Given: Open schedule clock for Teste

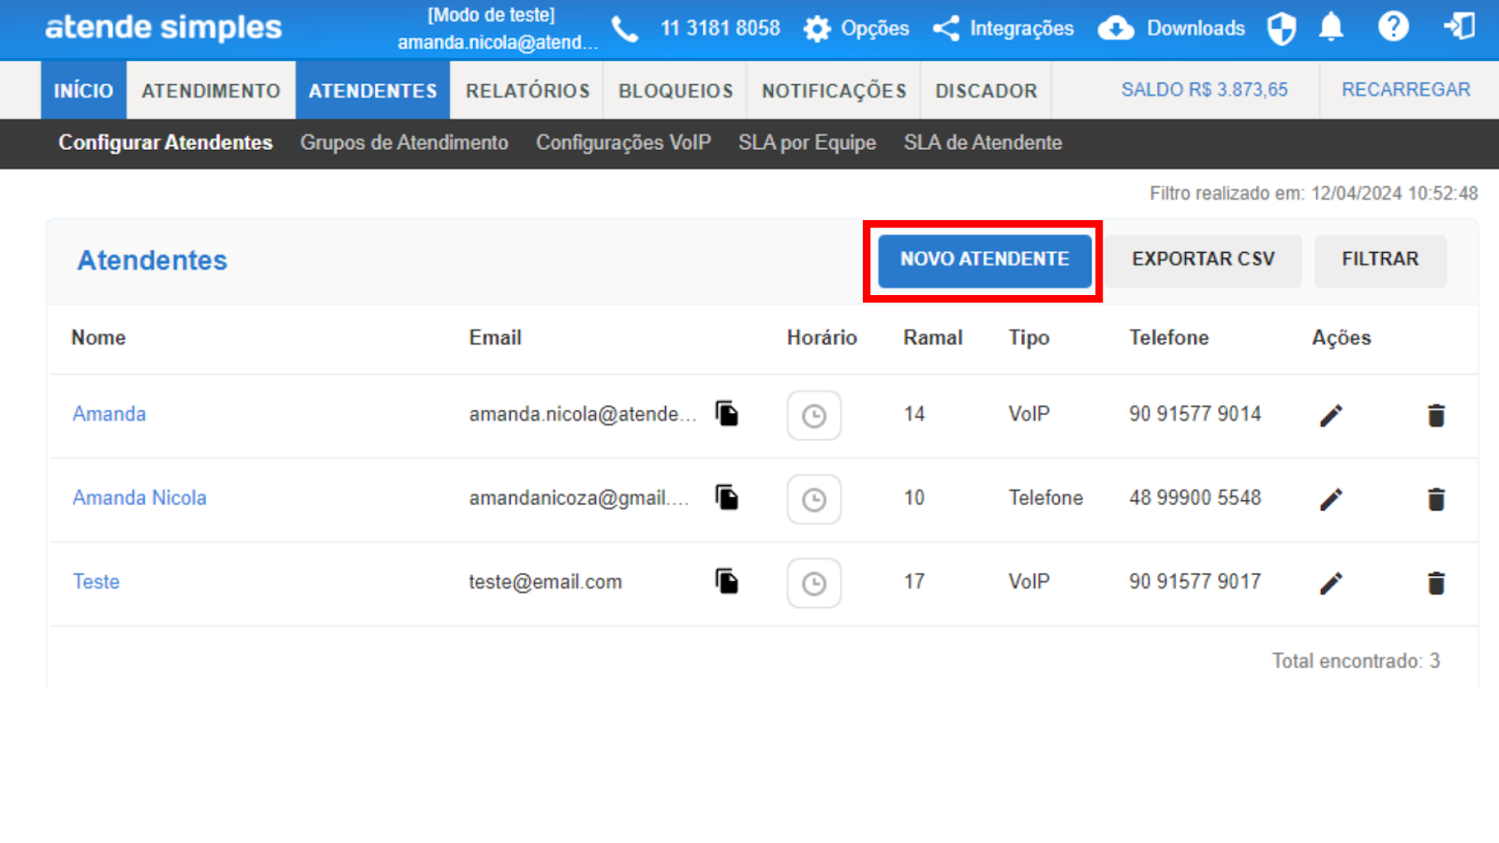Looking at the screenshot, I should 813,584.
